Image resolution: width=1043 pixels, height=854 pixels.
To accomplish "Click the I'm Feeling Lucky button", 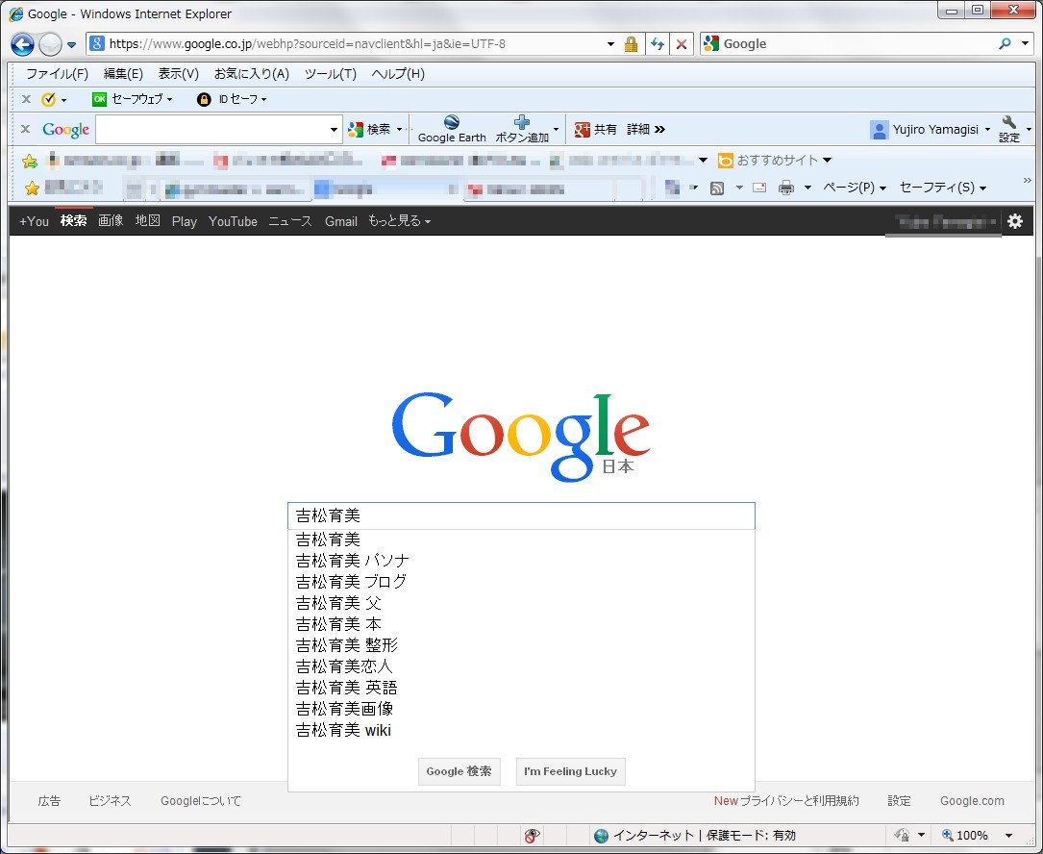I will point(571,771).
